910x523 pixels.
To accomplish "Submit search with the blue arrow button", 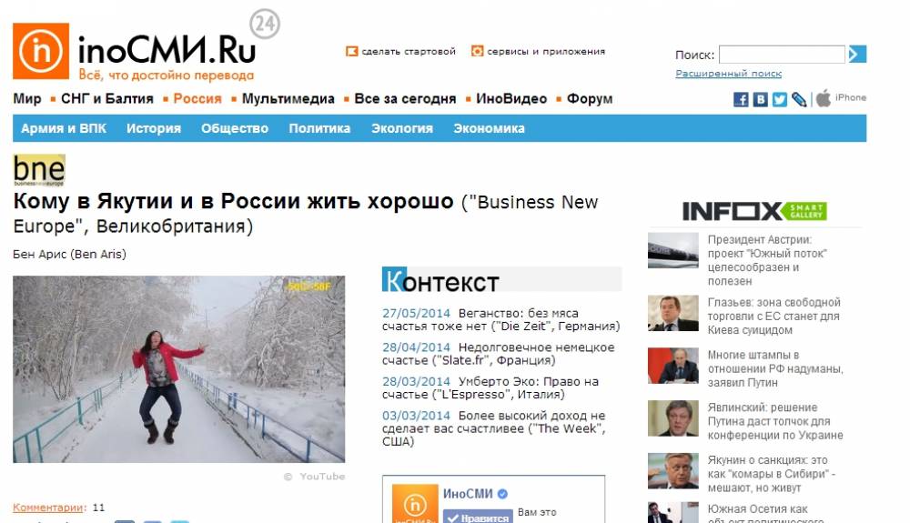I will tap(857, 54).
